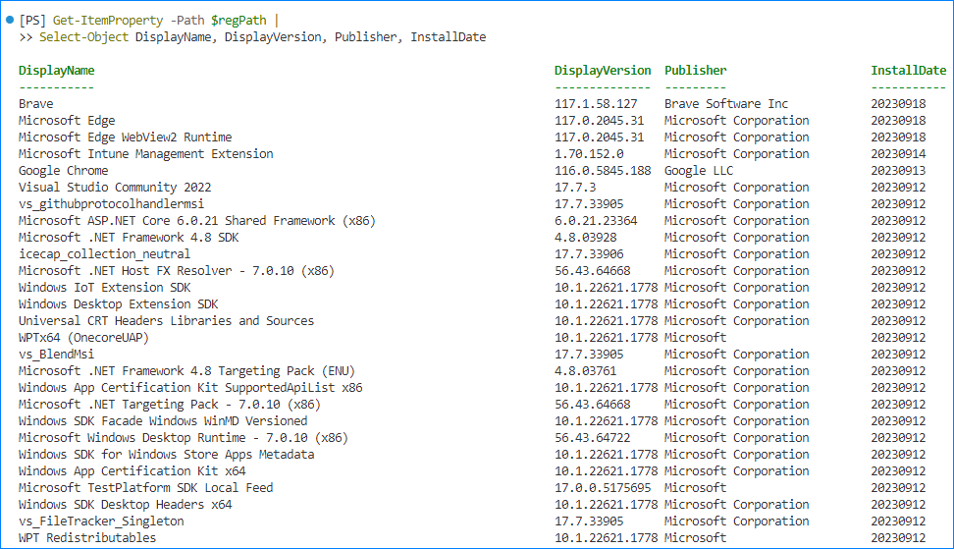The height and width of the screenshot is (549, 954).
Task: Click vs_BlendMsi entry
Action: [x=56, y=355]
